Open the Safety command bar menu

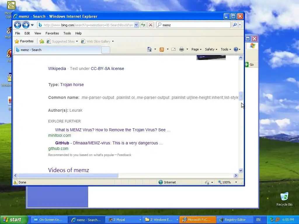coord(211,49)
